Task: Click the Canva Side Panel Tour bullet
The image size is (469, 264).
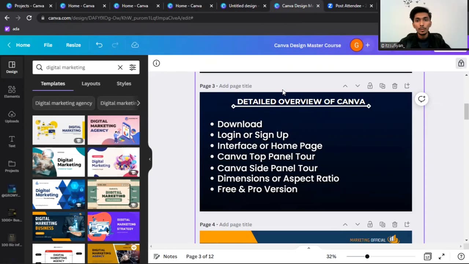Action: [x=267, y=168]
